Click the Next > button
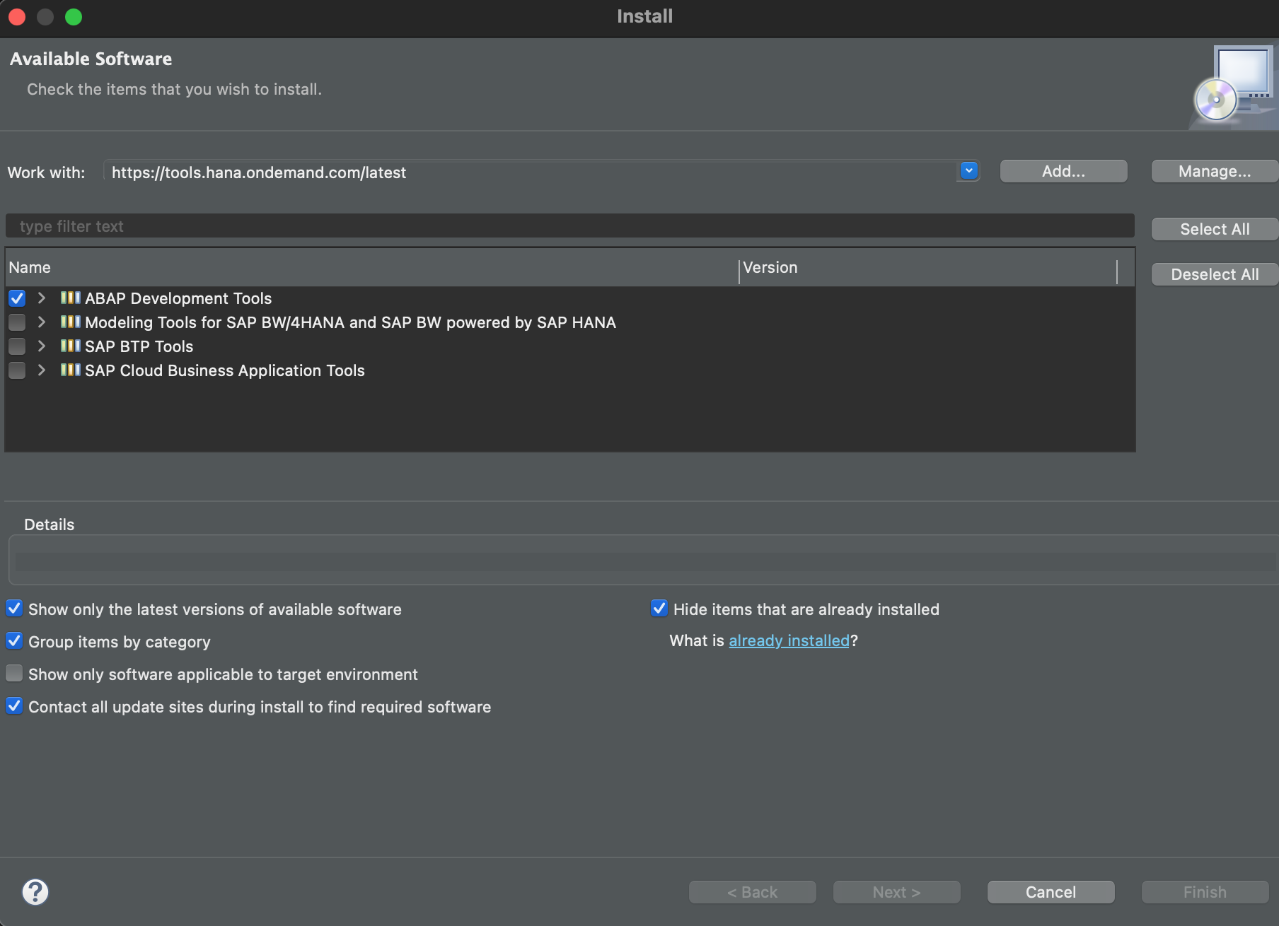Screen dimensions: 1279x926 tap(896, 892)
